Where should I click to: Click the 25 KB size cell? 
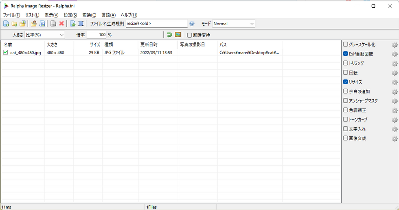94,53
